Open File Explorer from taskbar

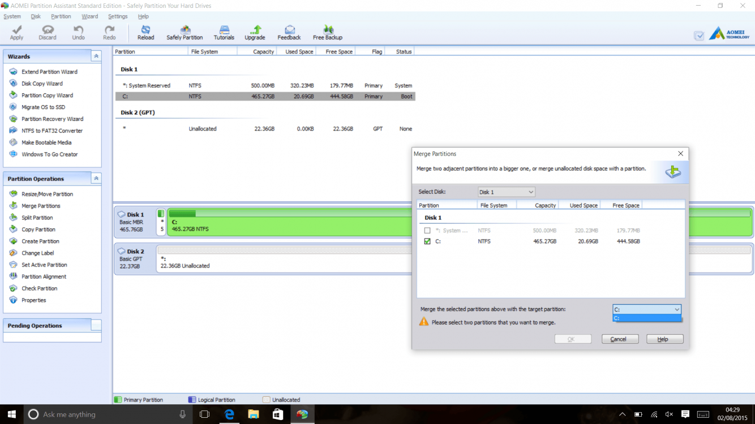coord(254,414)
